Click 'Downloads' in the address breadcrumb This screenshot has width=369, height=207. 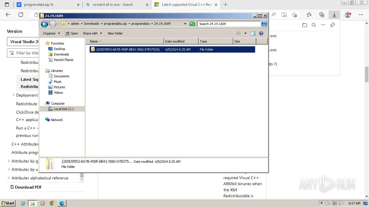[x=91, y=24]
